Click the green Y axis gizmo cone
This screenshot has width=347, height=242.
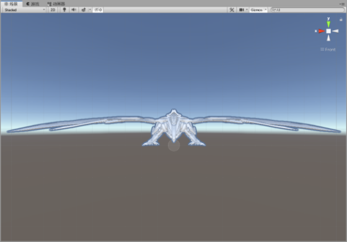tap(328, 24)
